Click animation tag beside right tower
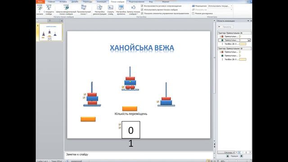 click(x=158, y=102)
